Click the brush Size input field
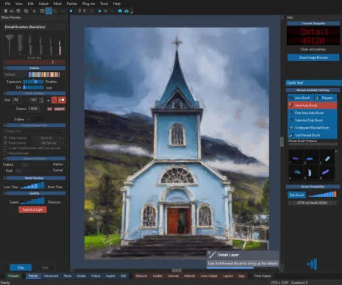Screen dimensions: 342x285 16,100
